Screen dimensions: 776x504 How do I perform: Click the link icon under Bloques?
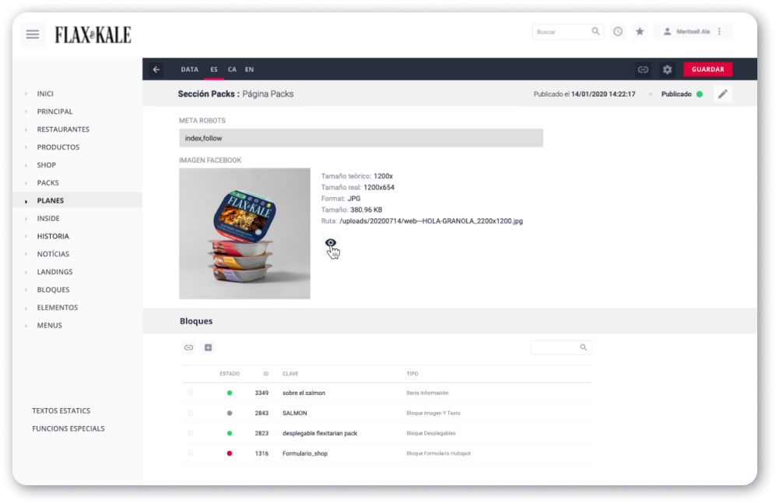[x=188, y=347]
